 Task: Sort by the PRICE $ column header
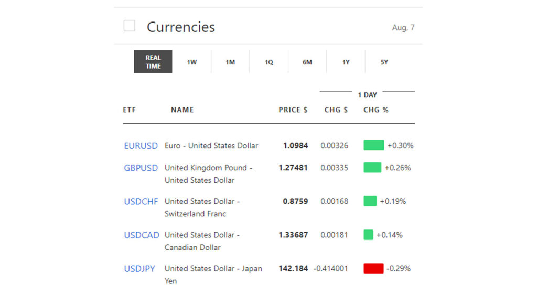[293, 110]
